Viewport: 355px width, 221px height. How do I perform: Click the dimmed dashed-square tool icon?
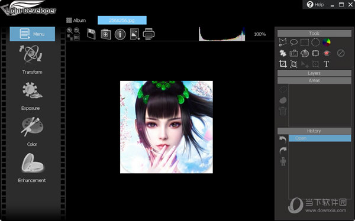coord(315,64)
